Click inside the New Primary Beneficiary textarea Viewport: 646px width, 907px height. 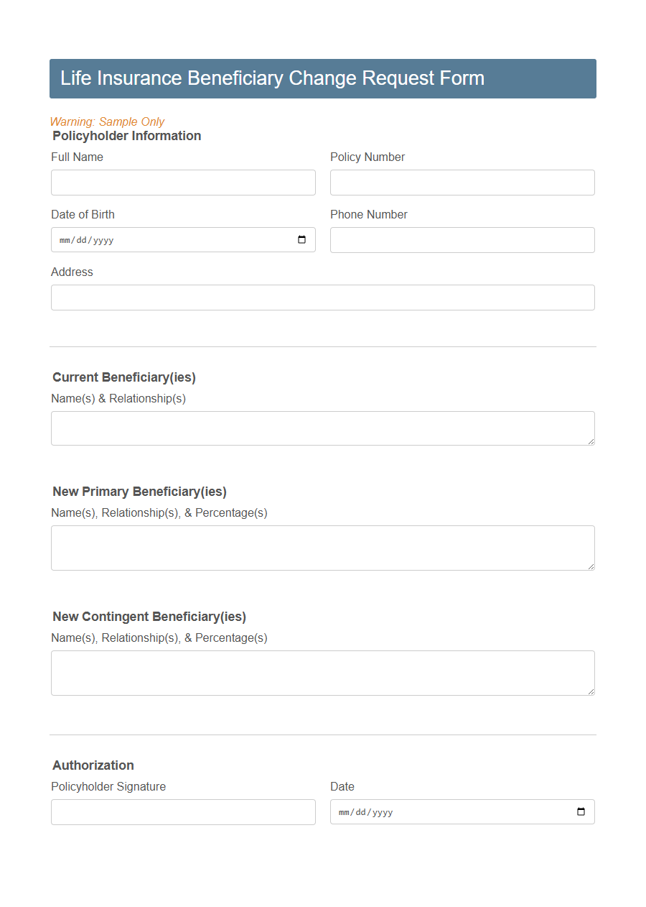tap(322, 546)
